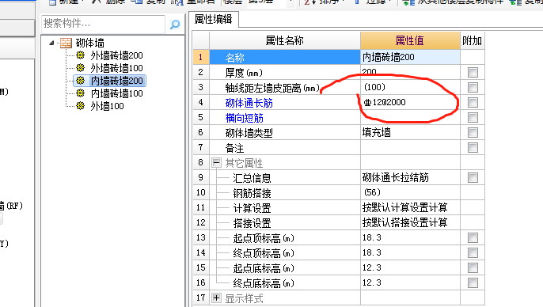Tick the 附加 checkbox for 备注
The height and width of the screenshot is (307, 543).
(x=473, y=147)
